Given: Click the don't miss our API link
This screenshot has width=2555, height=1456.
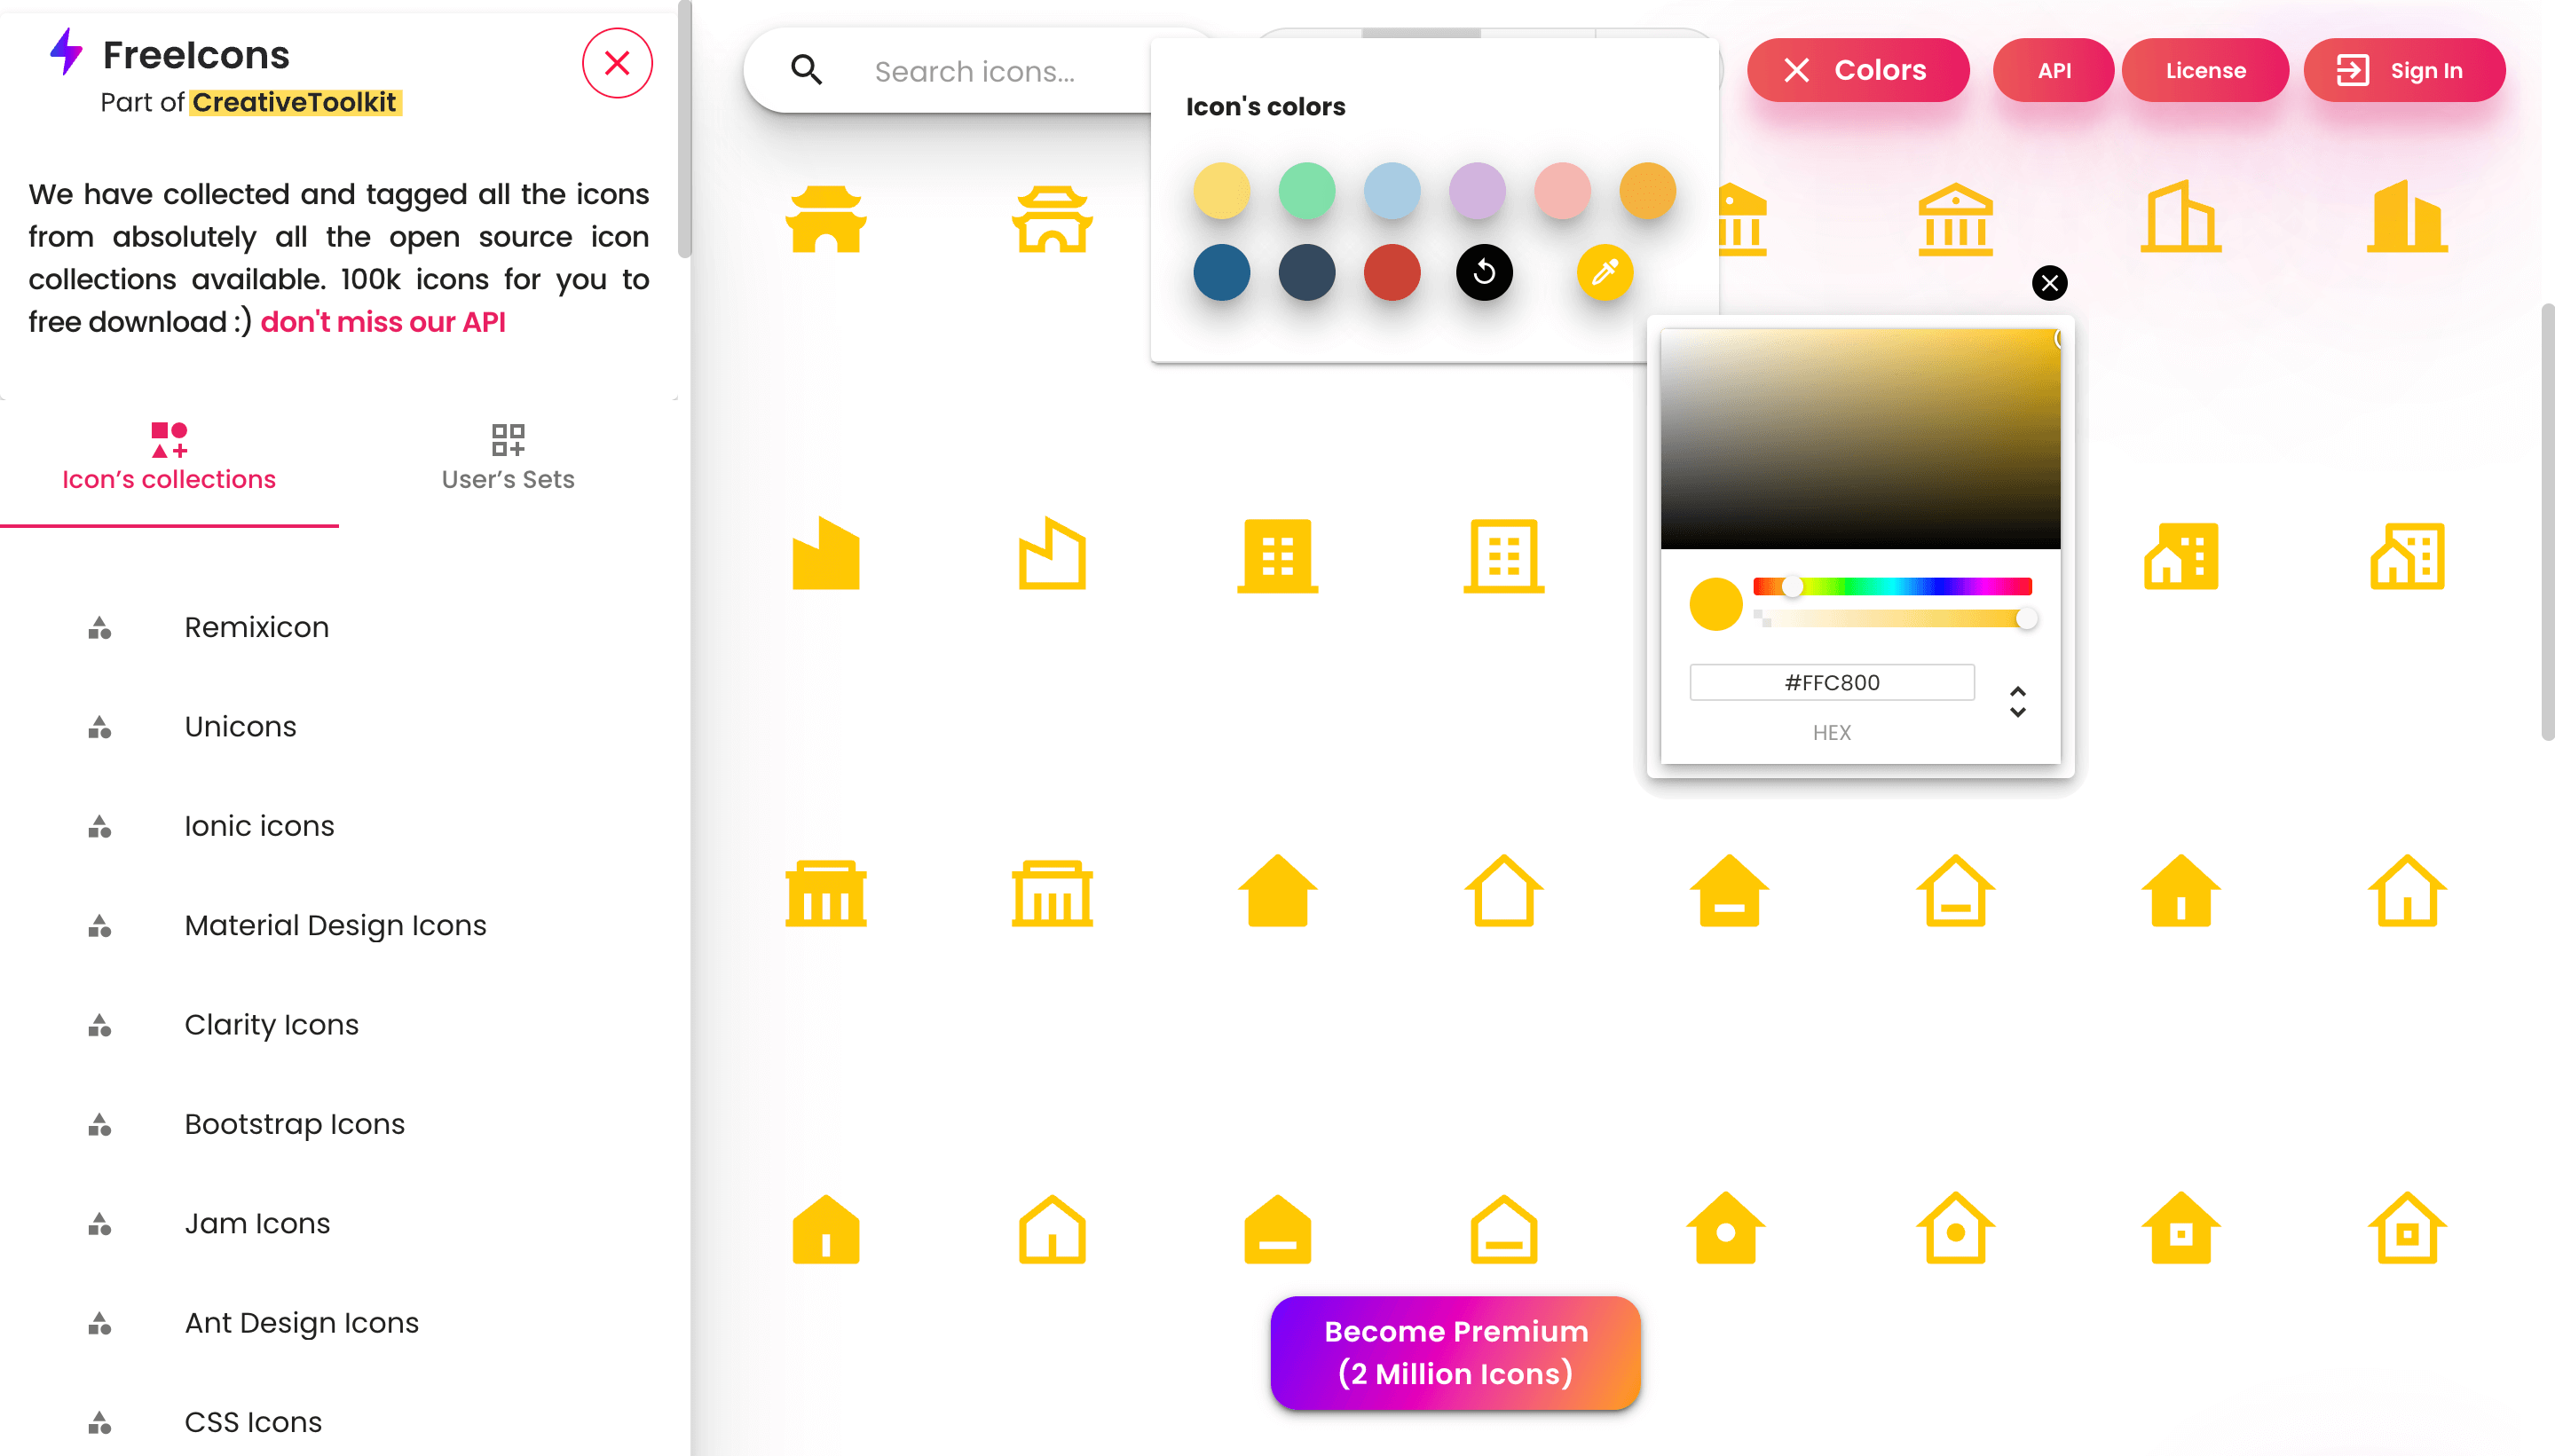Looking at the screenshot, I should [382, 321].
